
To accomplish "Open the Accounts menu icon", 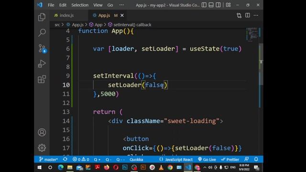I will 42,132.
